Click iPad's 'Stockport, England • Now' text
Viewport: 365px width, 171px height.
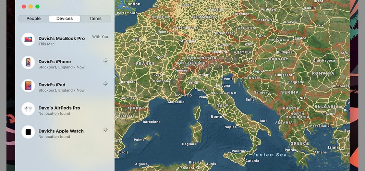[x=61, y=90]
